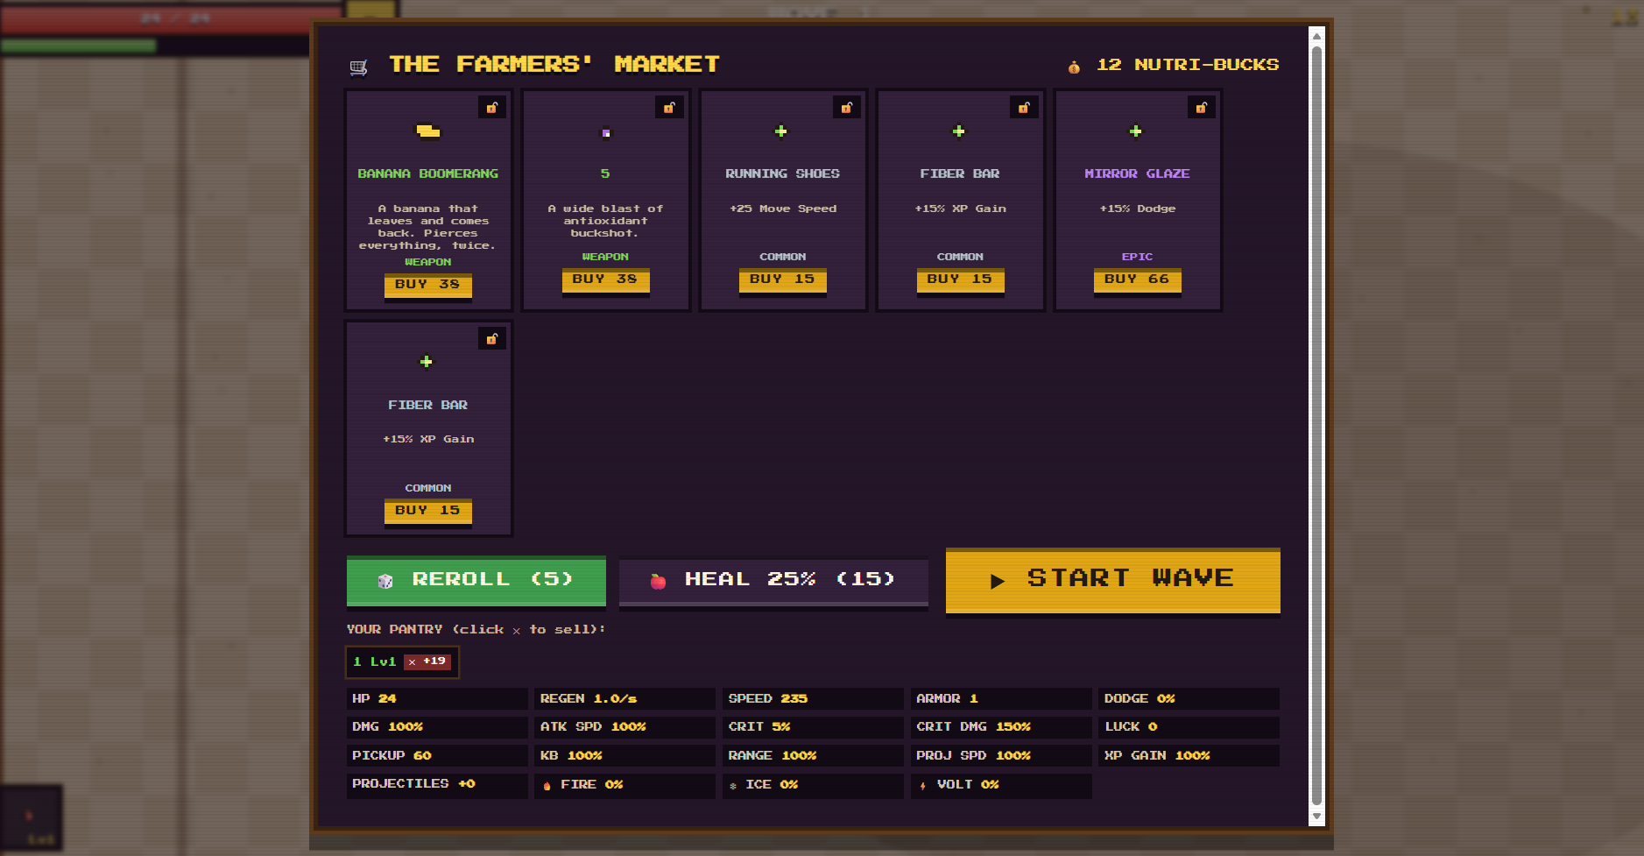Viewport: 1644px width, 856px height.
Task: Toggle lock on Banana Boomerang card
Action: click(492, 108)
